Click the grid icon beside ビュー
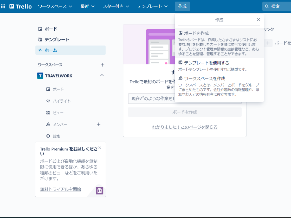Viewport: 291px width, 218px height. pos(48,113)
